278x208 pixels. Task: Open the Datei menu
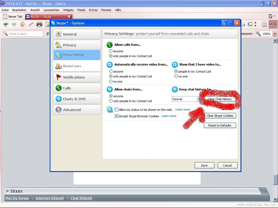click(5, 10)
